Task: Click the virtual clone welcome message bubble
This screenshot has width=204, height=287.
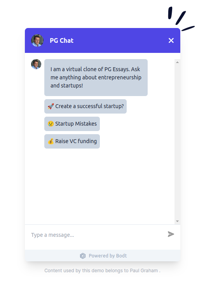Action: tap(96, 77)
